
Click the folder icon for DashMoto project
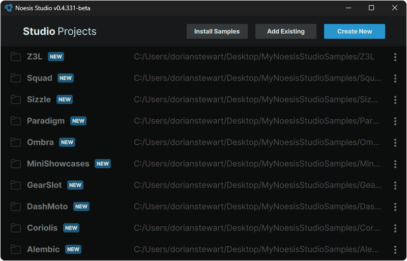(16, 206)
